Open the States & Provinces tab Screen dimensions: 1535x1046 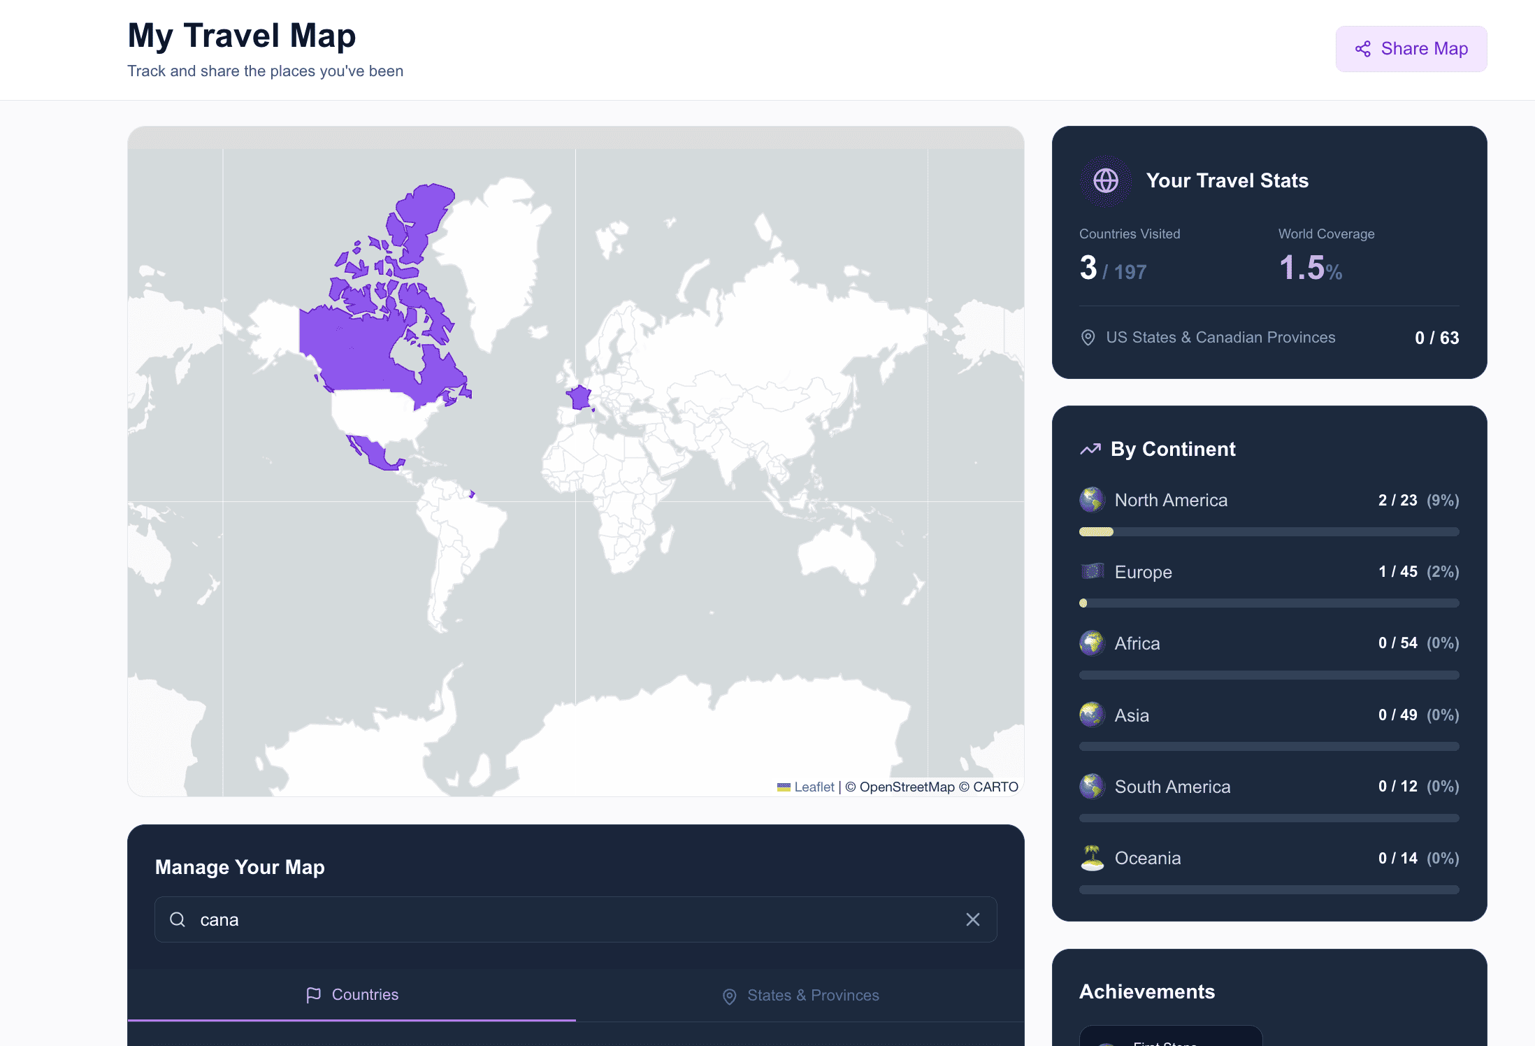click(x=800, y=995)
